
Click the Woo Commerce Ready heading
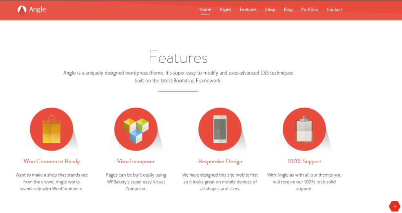click(52, 162)
